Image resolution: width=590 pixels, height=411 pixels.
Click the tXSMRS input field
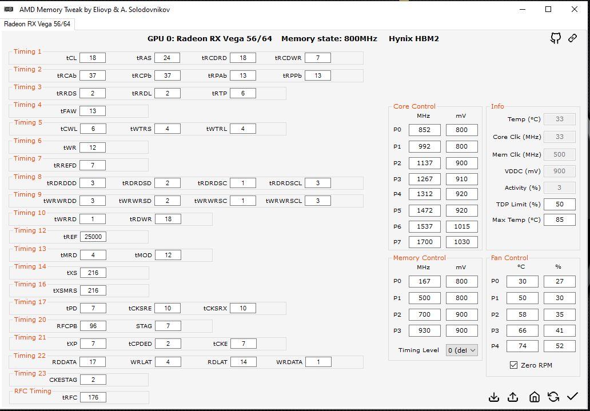click(93, 290)
